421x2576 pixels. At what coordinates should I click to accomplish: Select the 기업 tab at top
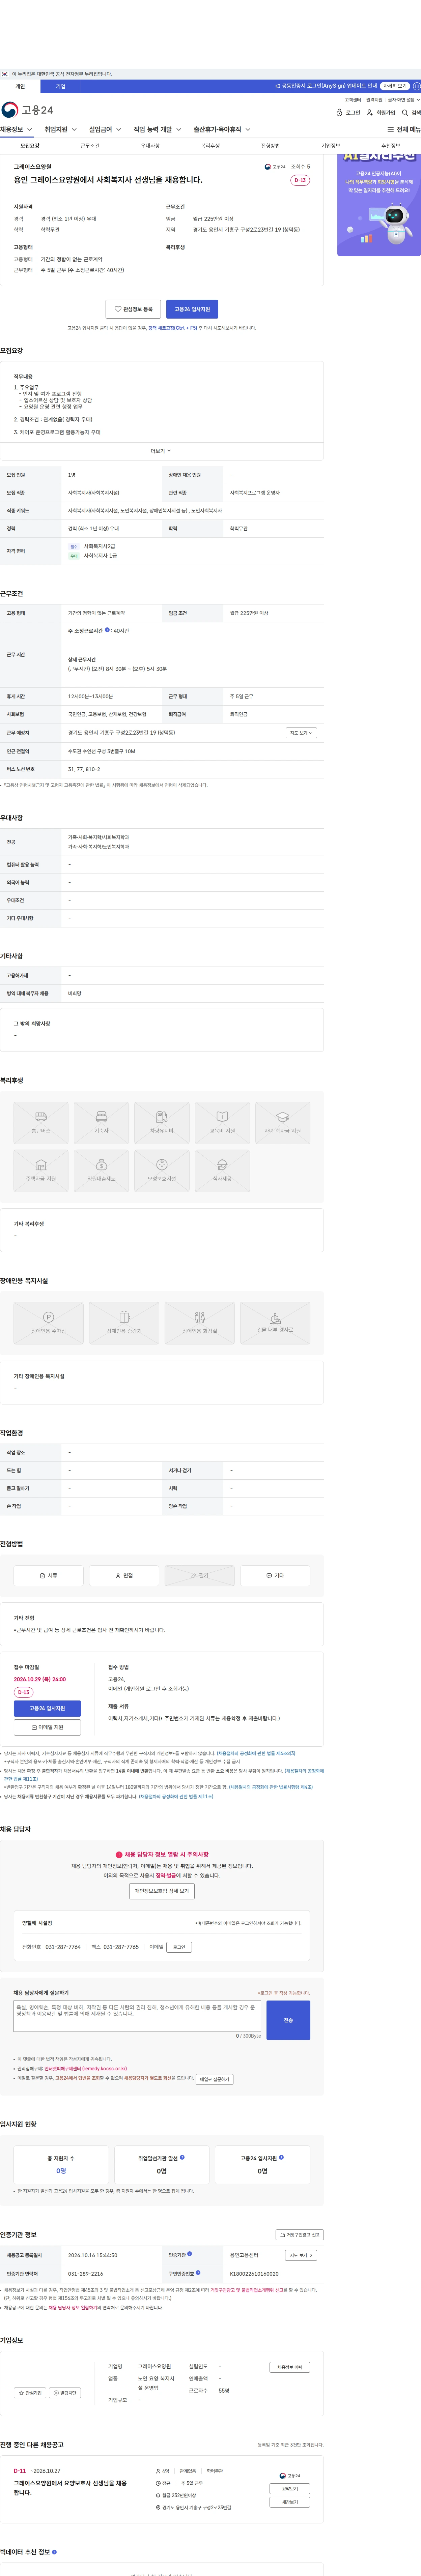point(60,86)
